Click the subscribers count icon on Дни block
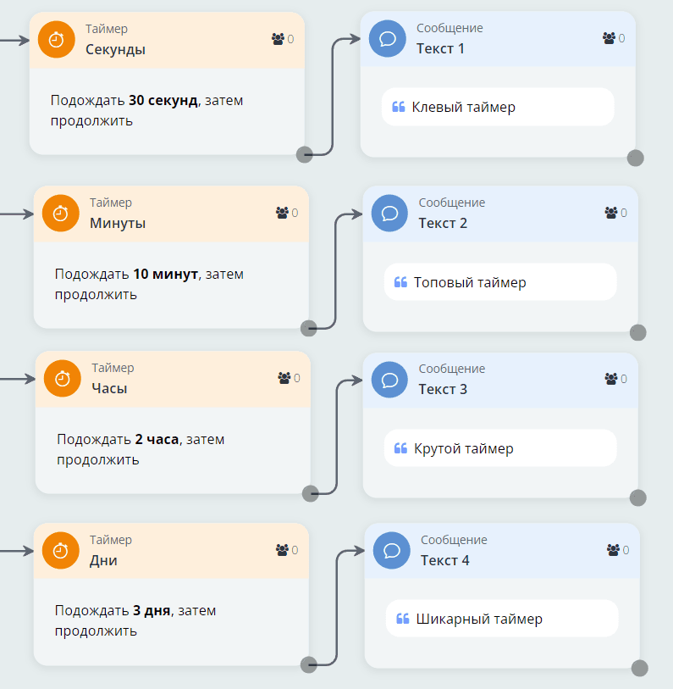 [283, 550]
